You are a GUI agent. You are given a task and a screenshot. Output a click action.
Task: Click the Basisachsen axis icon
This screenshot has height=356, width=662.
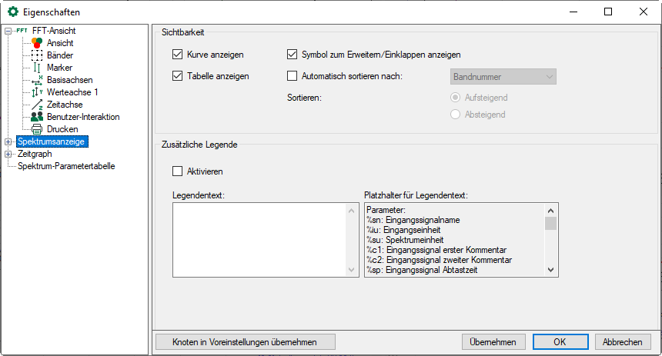[x=37, y=80]
